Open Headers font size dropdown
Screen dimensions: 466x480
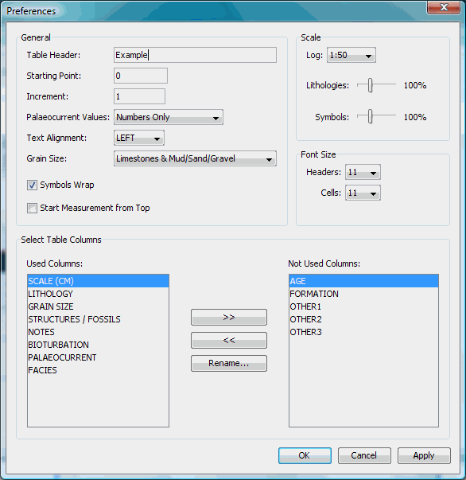(363, 172)
